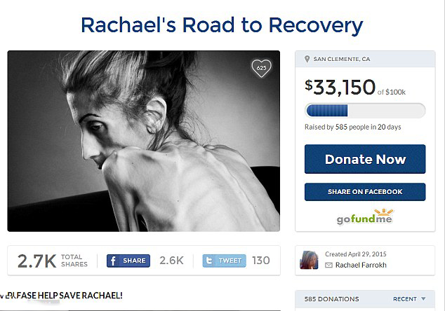
Task: Click the gofundme logo
Action: (365, 216)
